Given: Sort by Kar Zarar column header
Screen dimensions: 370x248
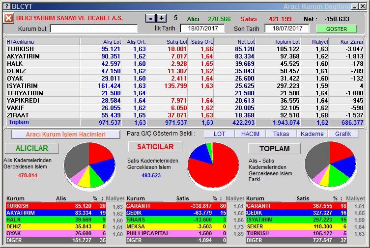Looking at the screenshot, I should tap(346, 42).
